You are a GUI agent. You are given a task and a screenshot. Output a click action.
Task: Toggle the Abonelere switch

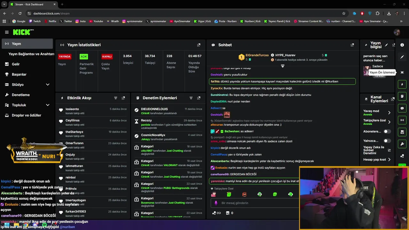click(387, 131)
